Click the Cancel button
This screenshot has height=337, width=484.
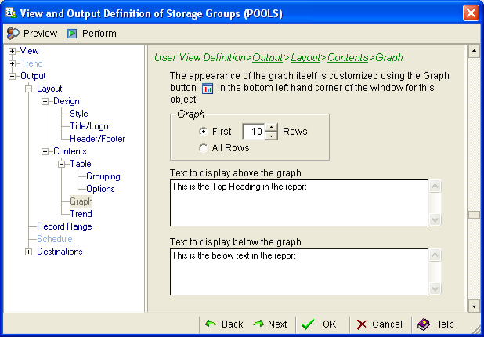(380, 324)
